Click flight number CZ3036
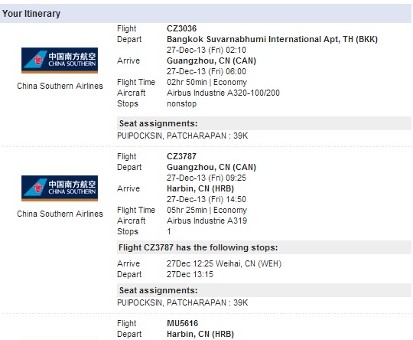The height and width of the screenshot is (340, 413). [x=182, y=28]
